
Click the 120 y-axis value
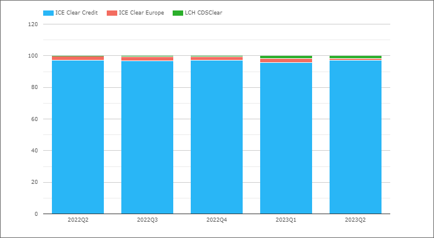[x=33, y=24]
